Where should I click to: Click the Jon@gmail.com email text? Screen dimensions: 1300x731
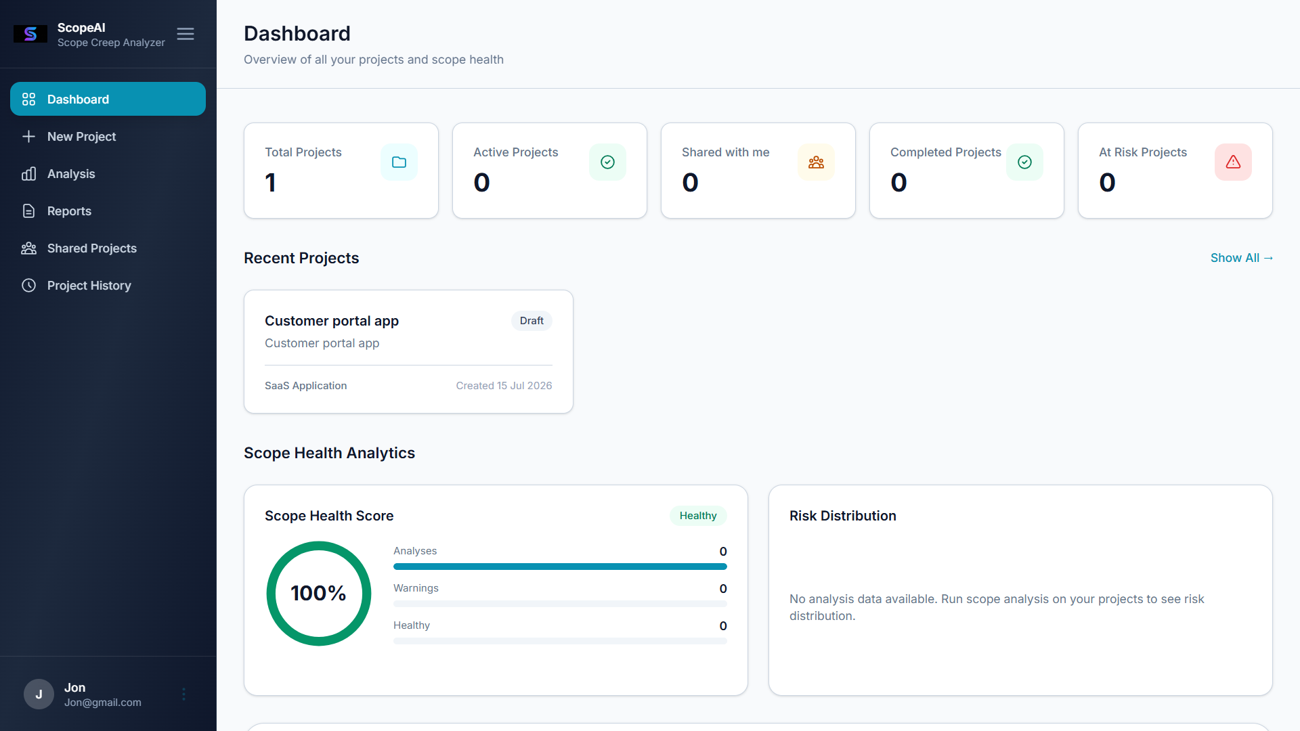click(x=103, y=703)
